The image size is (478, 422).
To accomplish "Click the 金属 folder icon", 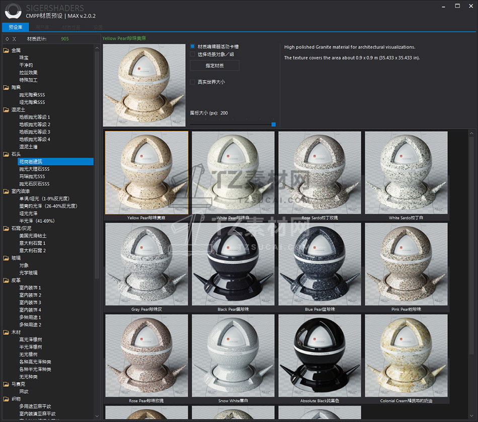I will click(6, 50).
